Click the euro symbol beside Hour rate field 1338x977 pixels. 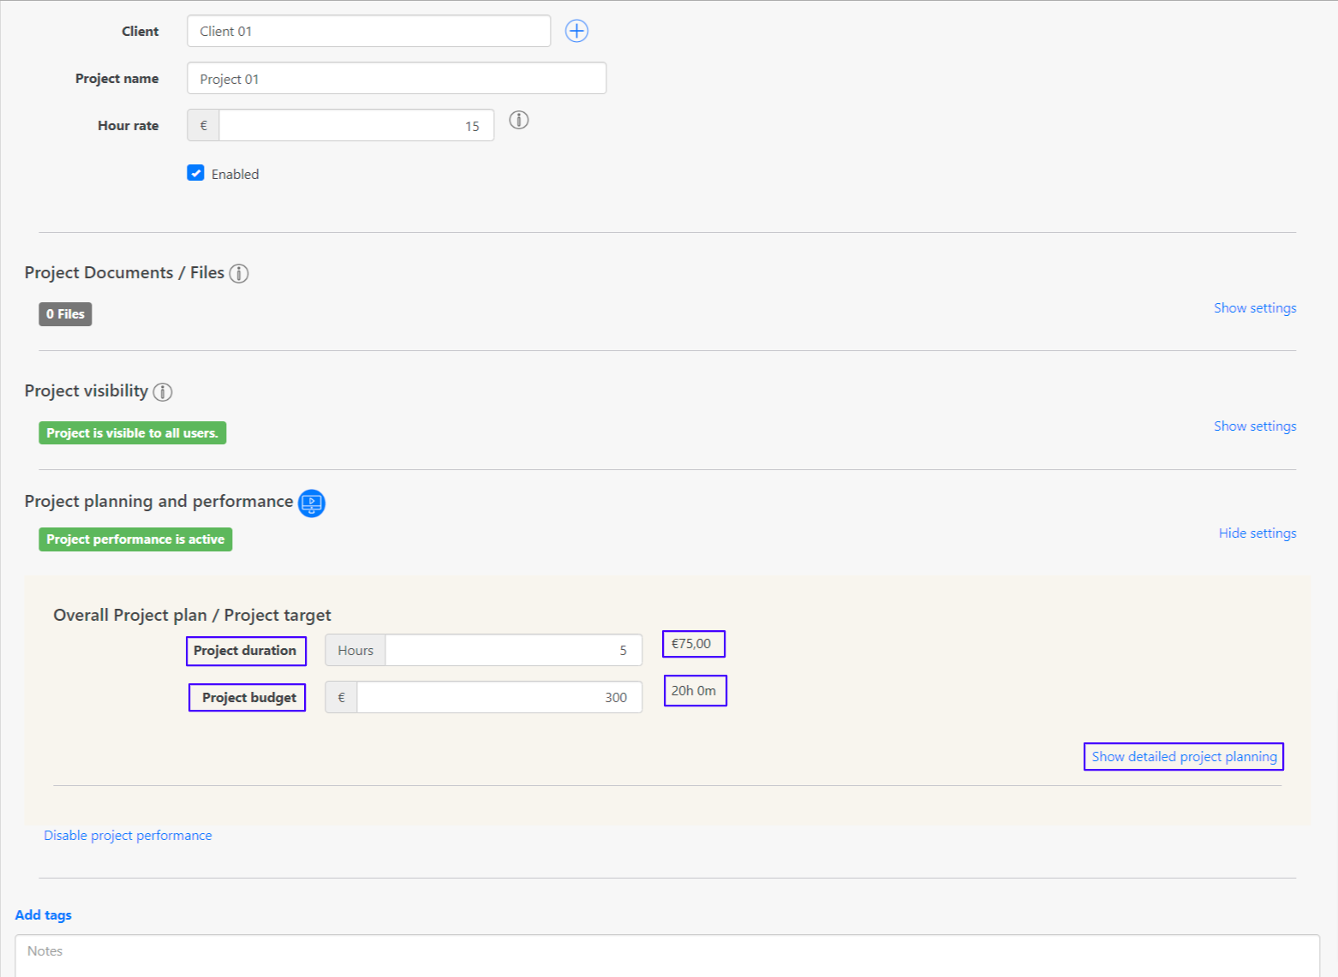tap(202, 125)
